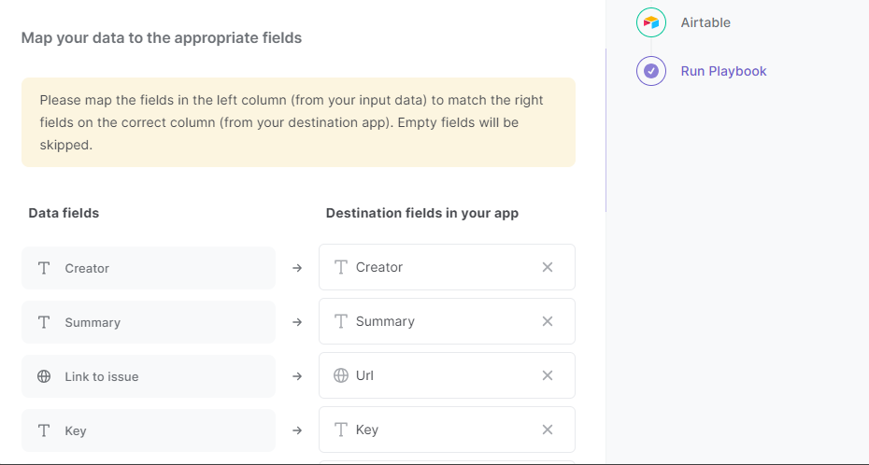869x465 pixels.
Task: Remove the Key destination field mapping
Action: [548, 430]
